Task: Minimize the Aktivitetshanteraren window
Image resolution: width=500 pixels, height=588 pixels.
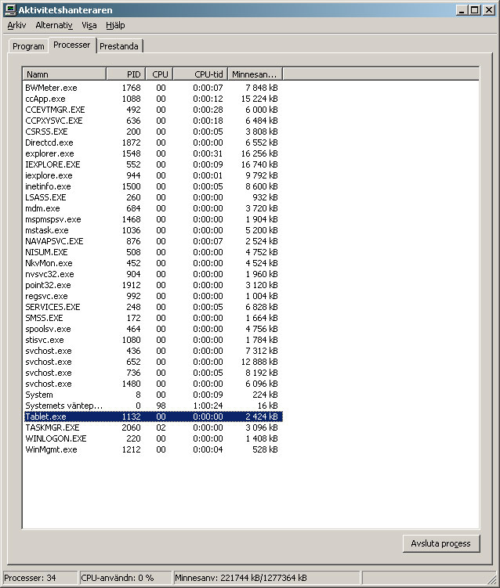Action: (462, 9)
